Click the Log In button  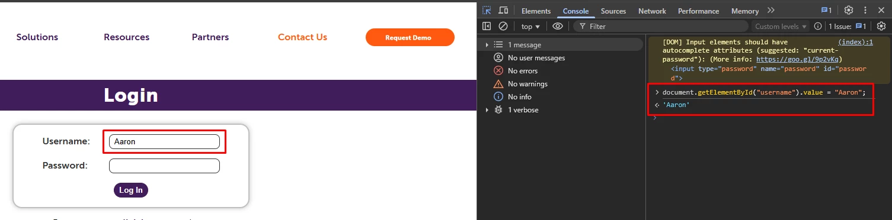(131, 190)
